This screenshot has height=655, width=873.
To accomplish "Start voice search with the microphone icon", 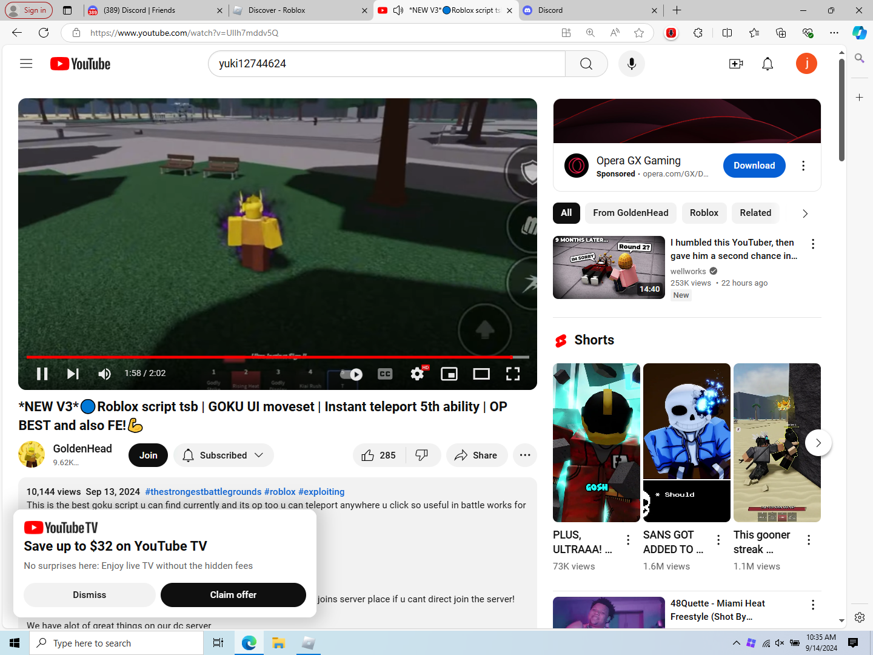I will [x=632, y=64].
